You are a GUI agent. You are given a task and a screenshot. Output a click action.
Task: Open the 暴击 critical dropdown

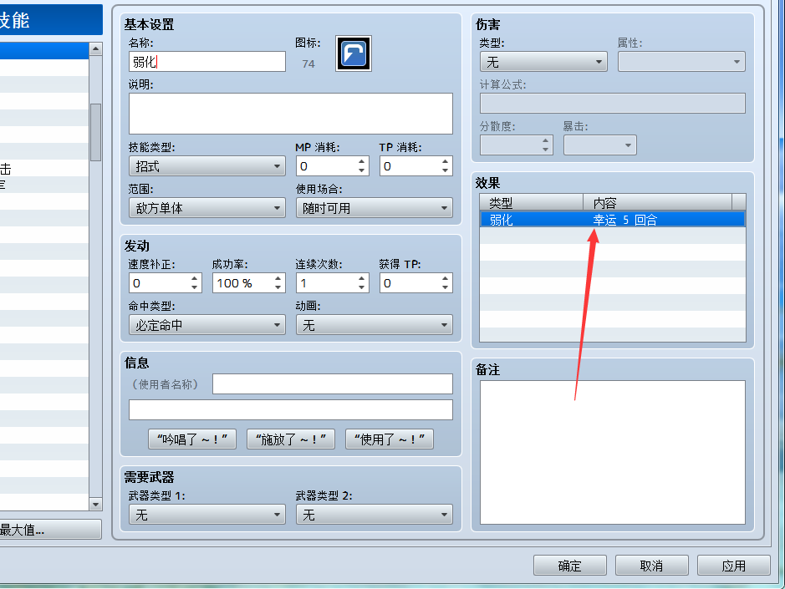(599, 145)
